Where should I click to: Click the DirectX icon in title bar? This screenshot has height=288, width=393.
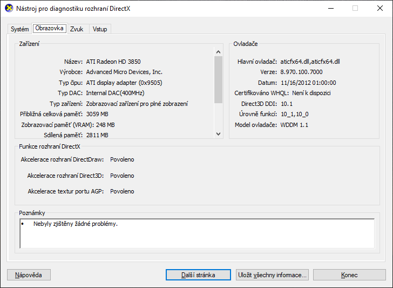[9, 8]
